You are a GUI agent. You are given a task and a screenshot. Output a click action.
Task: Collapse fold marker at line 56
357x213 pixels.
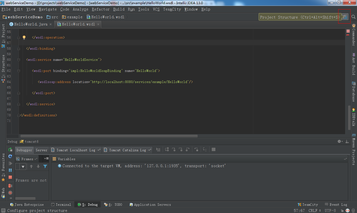[x=19, y=37]
